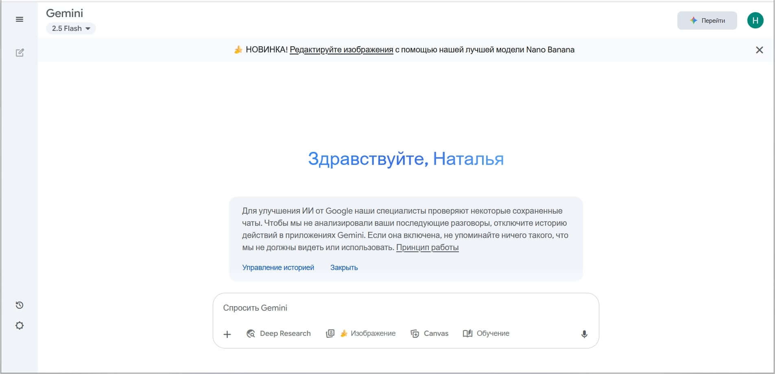775x374 pixels.
Task: Click the Перейти upgrade button
Action: (x=707, y=20)
